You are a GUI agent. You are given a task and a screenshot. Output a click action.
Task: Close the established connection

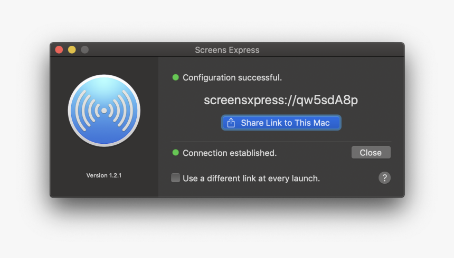click(x=371, y=153)
